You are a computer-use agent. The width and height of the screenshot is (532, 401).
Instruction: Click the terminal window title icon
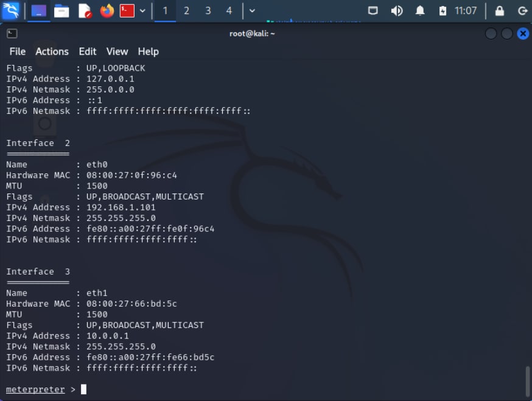[x=12, y=33]
